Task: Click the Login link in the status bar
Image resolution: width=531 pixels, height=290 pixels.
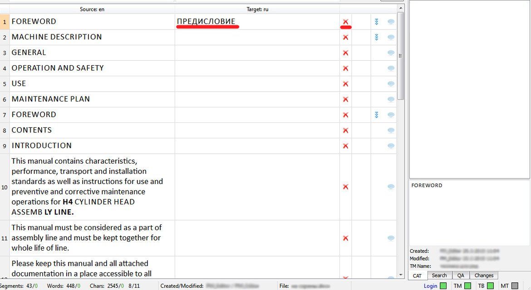Action: 430,286
